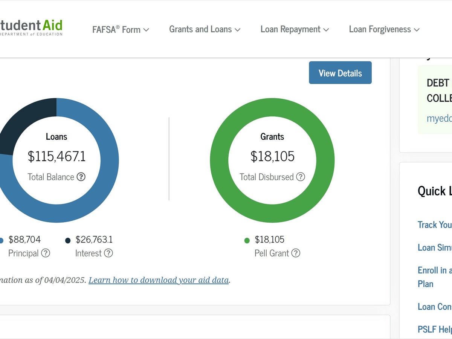452x339 pixels.
Task: Click the $18,105 Pell Grant legend amount
Action: coord(270,240)
